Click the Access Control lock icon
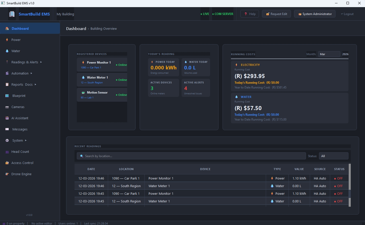 coord(7,163)
